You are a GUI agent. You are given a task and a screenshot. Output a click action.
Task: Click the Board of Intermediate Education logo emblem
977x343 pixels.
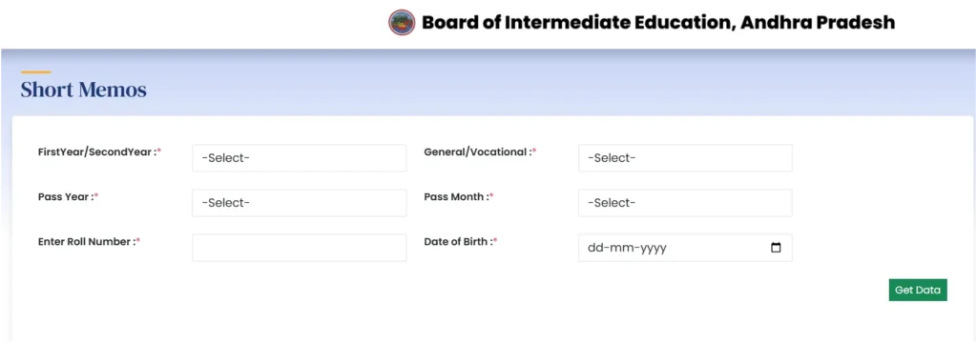[x=402, y=23]
